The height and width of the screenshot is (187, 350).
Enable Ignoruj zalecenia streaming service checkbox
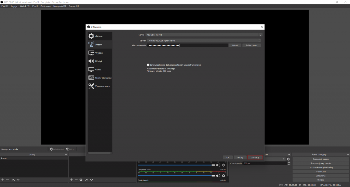[x=148, y=65]
